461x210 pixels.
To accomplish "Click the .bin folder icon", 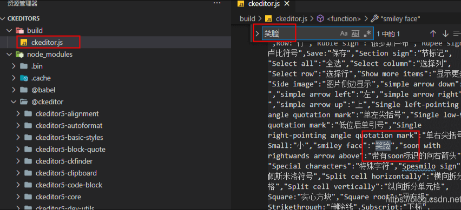I will 24,66.
